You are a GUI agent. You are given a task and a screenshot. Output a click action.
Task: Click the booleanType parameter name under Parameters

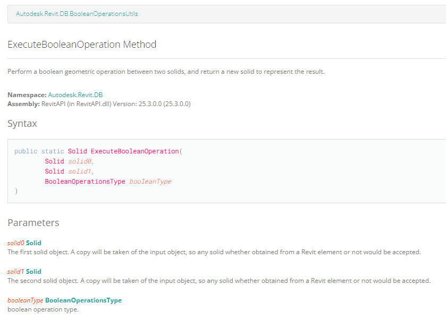pos(26,300)
